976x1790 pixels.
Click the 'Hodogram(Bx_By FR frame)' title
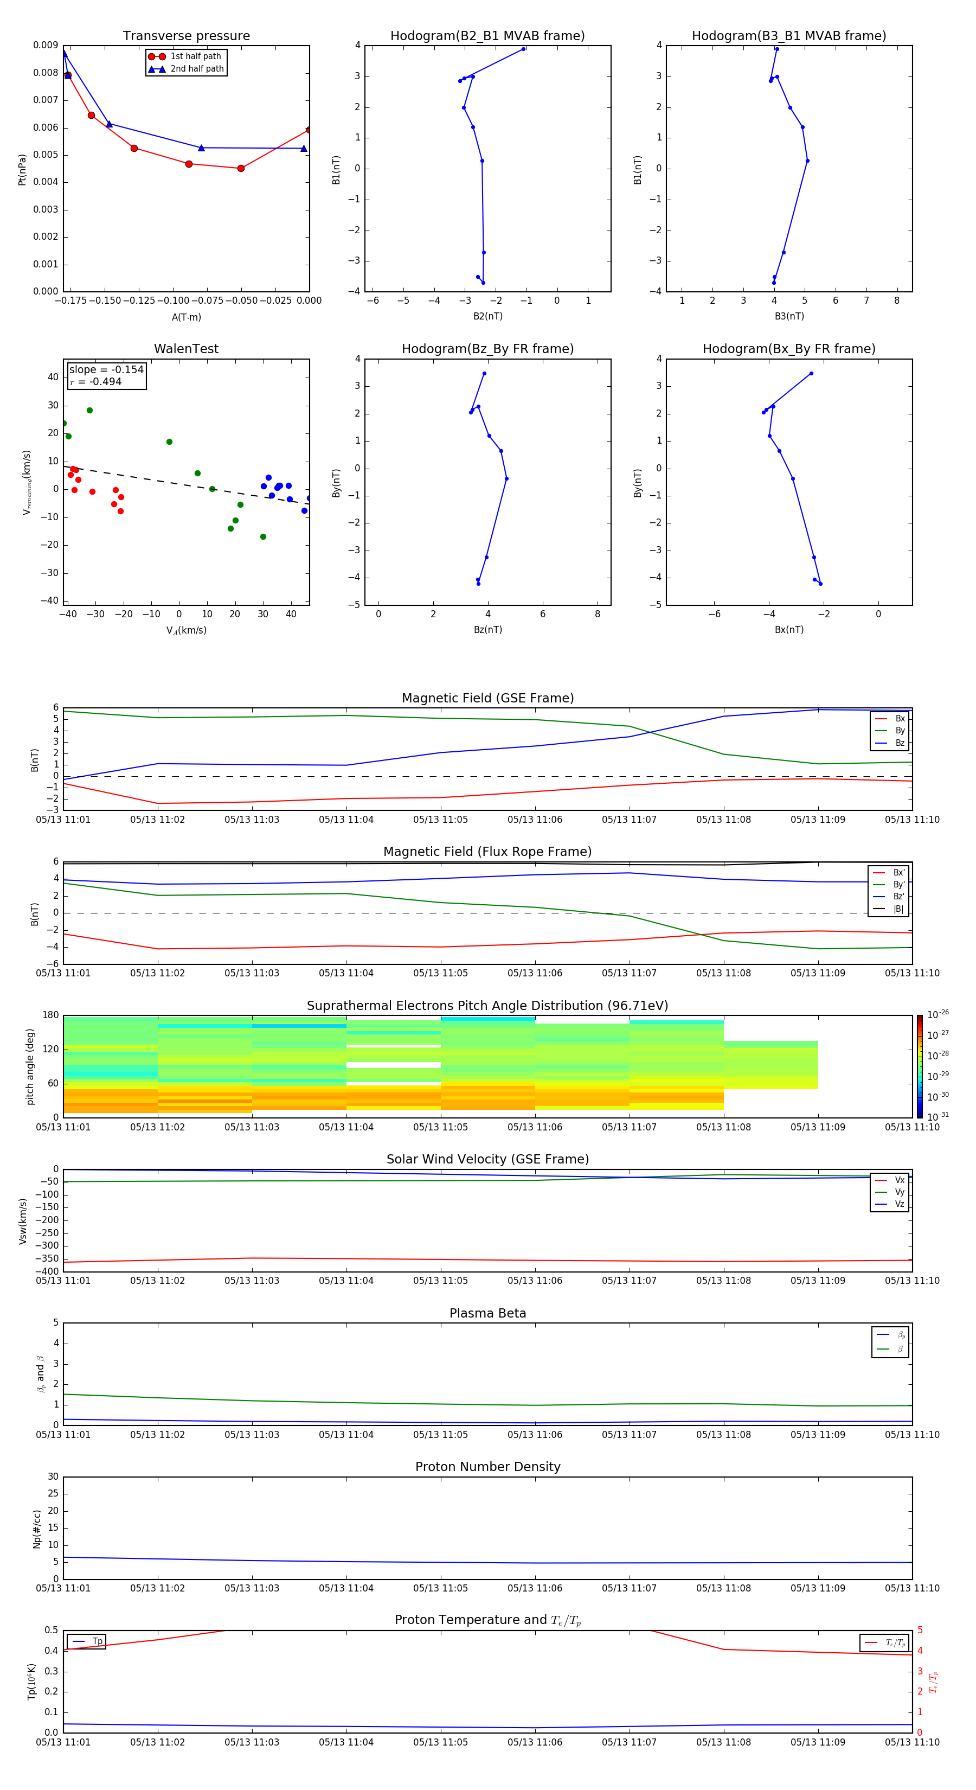(x=789, y=349)
